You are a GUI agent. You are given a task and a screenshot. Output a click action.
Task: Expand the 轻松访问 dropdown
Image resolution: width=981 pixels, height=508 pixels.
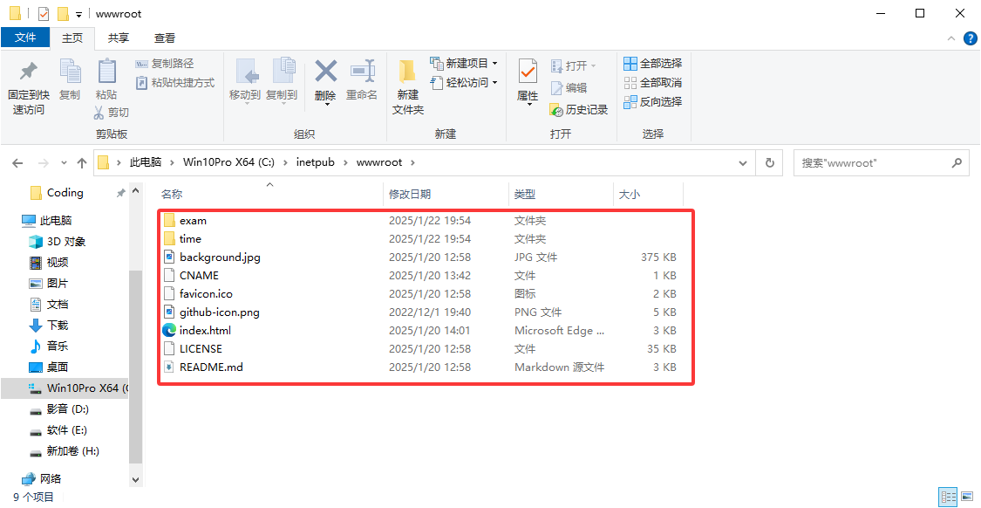click(x=494, y=83)
